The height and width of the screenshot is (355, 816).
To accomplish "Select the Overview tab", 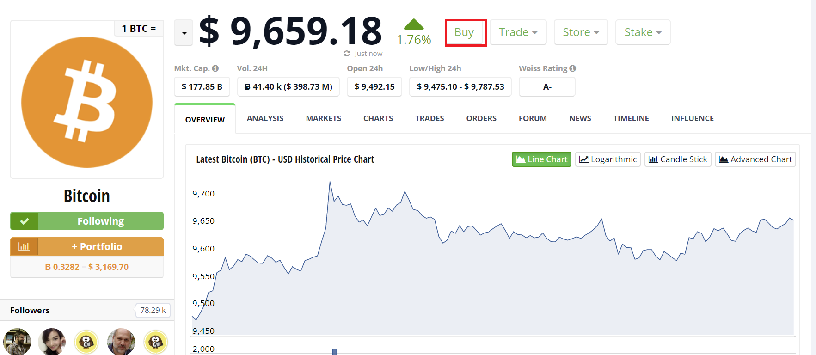I will coord(205,119).
